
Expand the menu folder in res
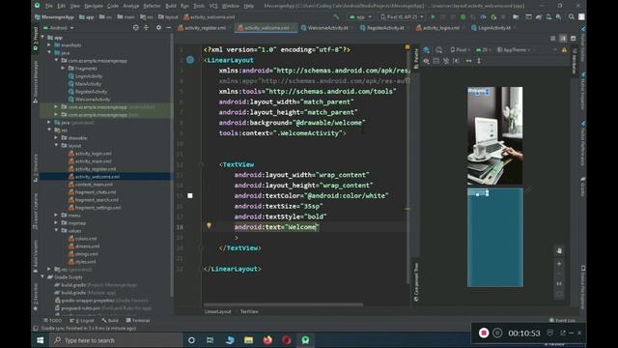[56, 215]
